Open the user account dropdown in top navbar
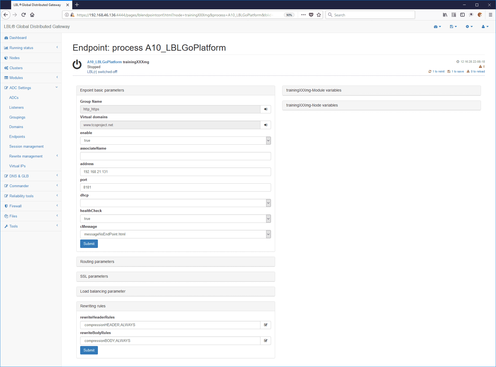 [485, 26]
